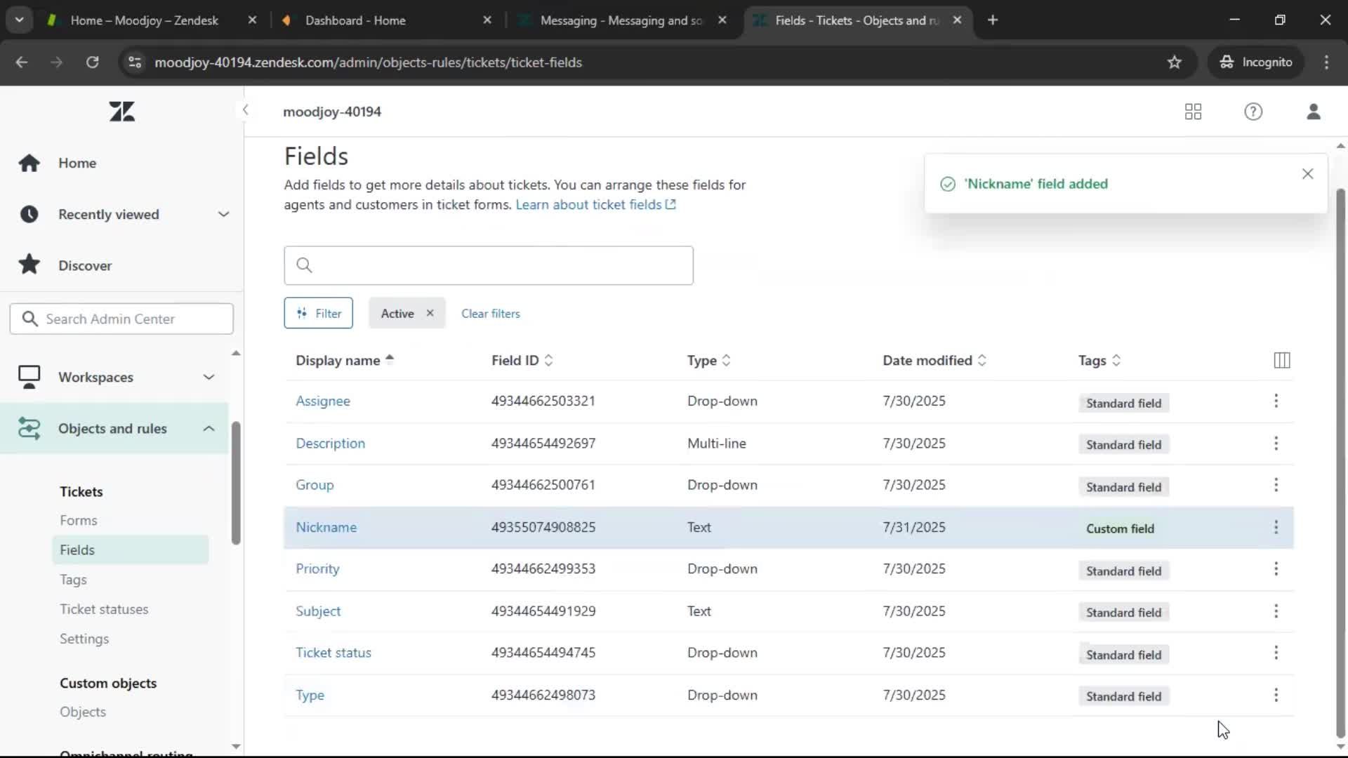Open a new browser tab
The height and width of the screenshot is (758, 1348).
pyautogui.click(x=993, y=20)
